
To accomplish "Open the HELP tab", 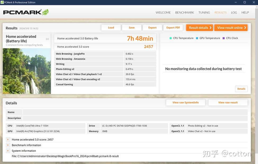I will tap(245, 12).
